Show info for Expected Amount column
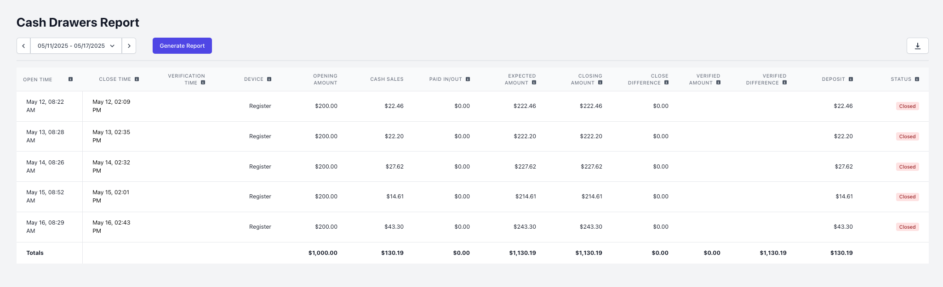Viewport: 943px width, 287px height. coord(534,83)
